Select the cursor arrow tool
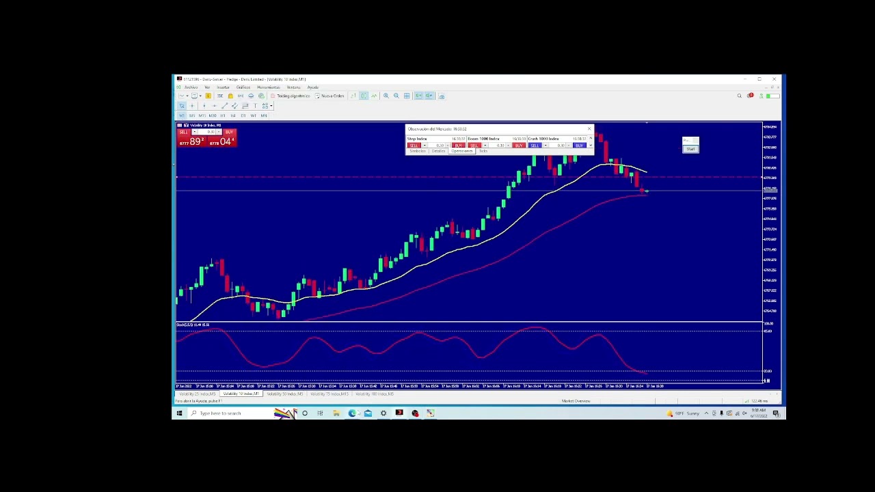Screen dimensions: 875x492 pos(182,106)
